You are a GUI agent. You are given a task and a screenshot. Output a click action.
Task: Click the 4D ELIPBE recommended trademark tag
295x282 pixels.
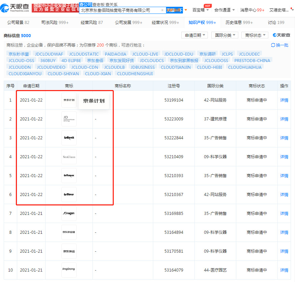tap(71, 60)
